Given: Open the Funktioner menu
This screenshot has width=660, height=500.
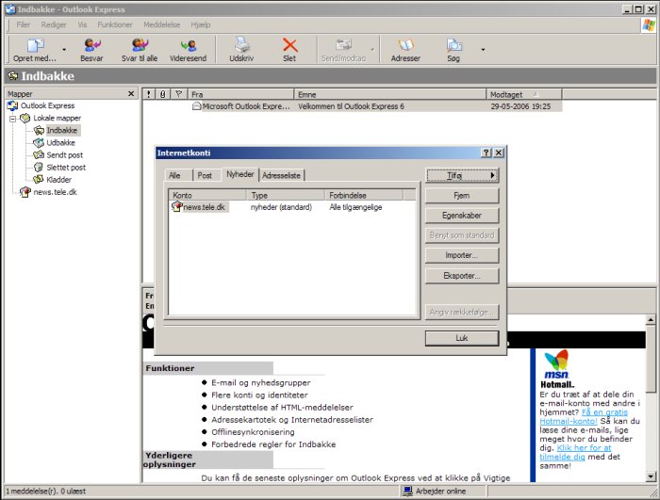Looking at the screenshot, I should pos(115,24).
